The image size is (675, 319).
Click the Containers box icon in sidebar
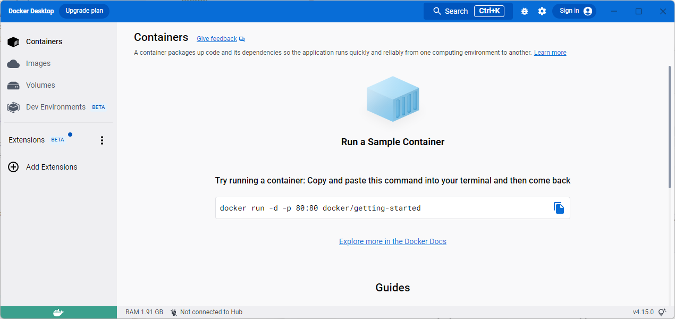[x=13, y=41]
